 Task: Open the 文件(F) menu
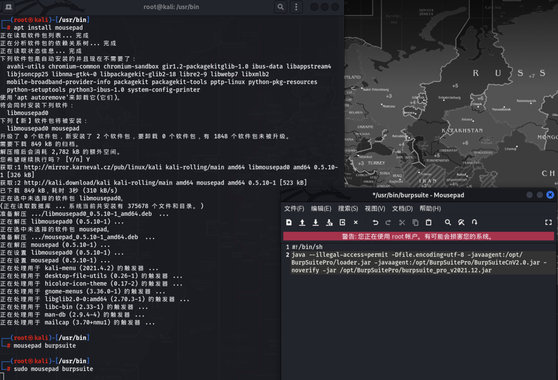(x=294, y=209)
